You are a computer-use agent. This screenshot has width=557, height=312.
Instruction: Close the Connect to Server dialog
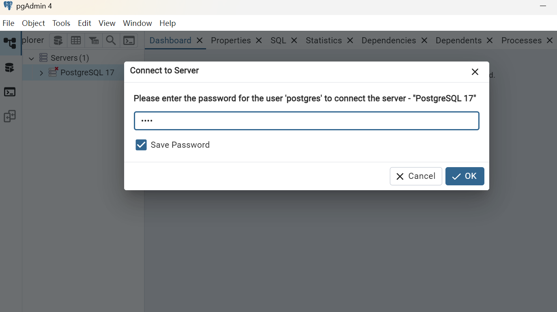click(x=475, y=72)
